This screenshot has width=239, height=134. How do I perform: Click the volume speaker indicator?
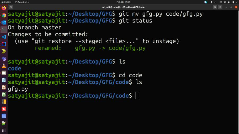pyautogui.click(x=229, y=2)
